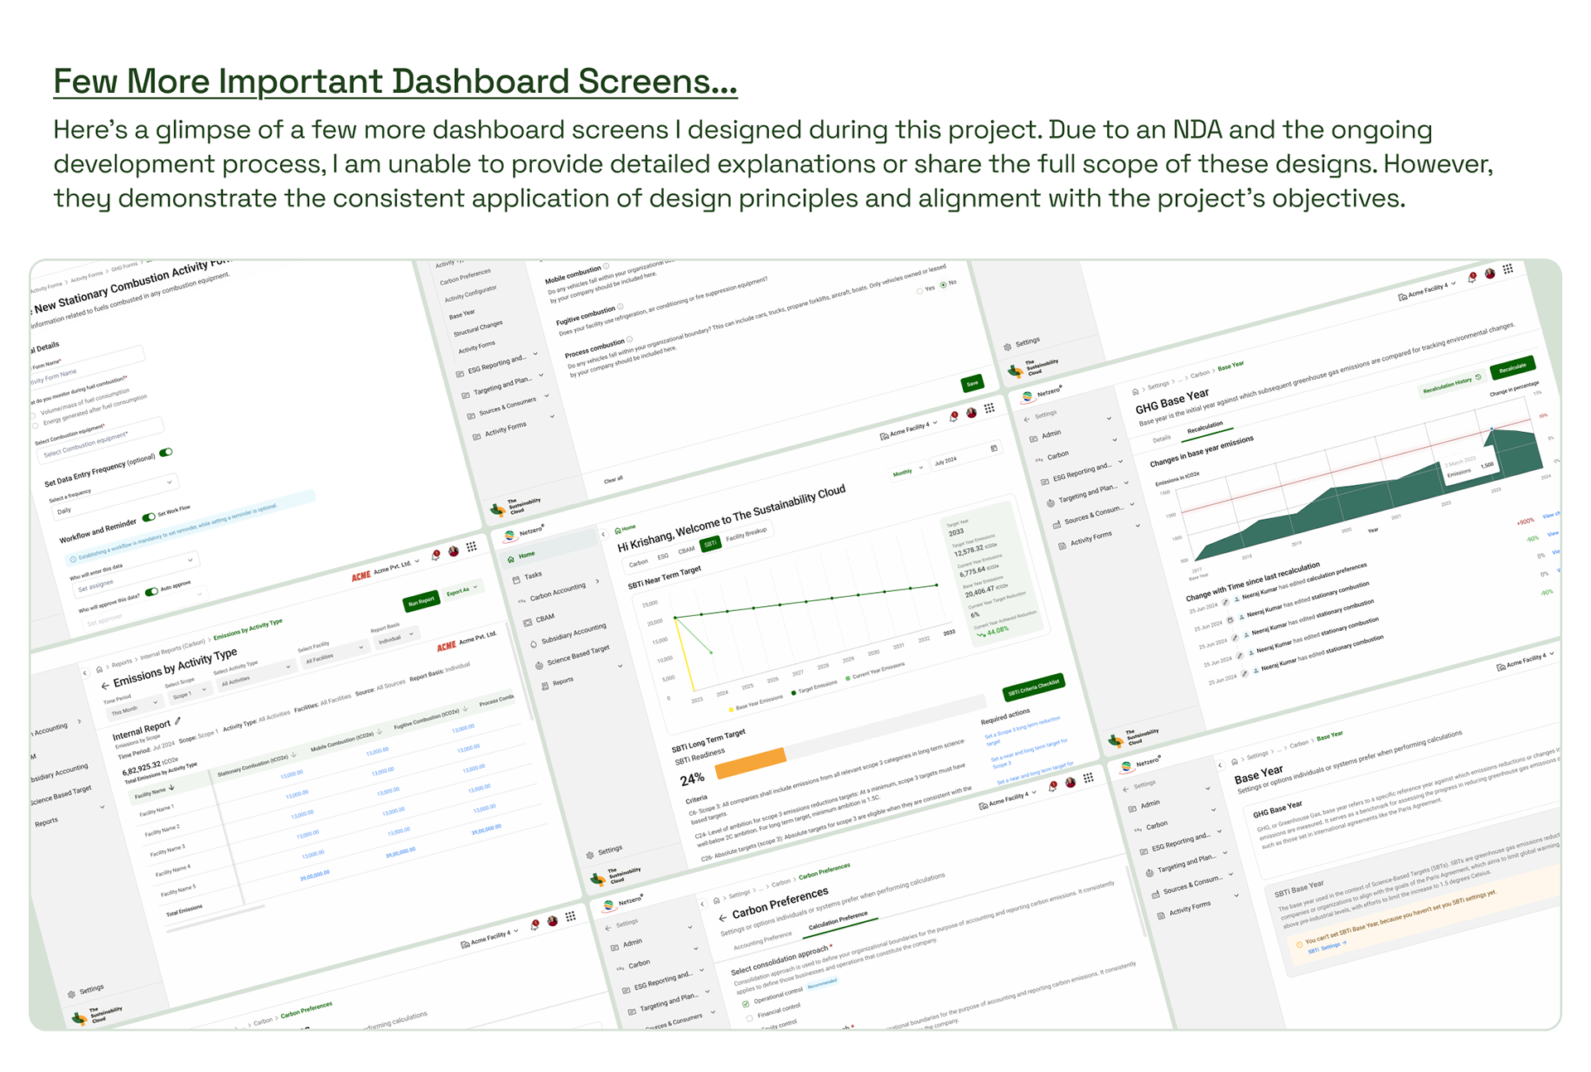
Task: Toggle the Set Data Entry Frequency switch
Action: coord(167,453)
